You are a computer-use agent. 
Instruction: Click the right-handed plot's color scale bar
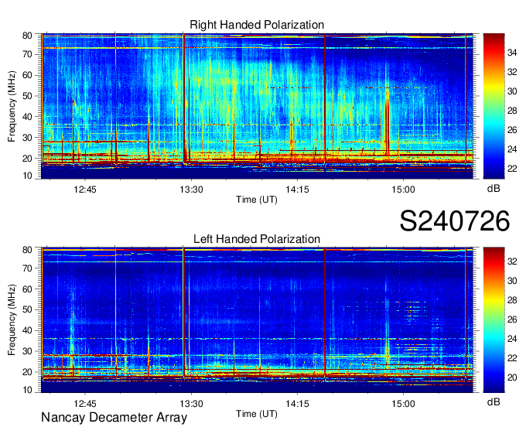click(494, 106)
